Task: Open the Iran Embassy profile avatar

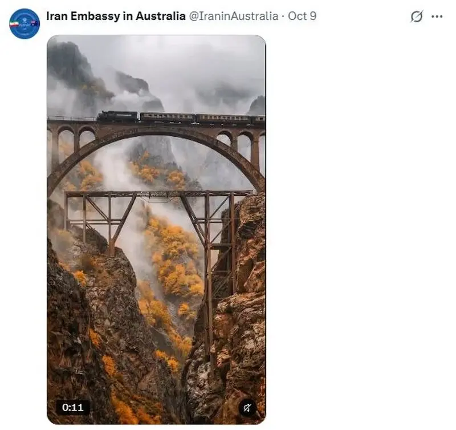Action: tap(25, 23)
